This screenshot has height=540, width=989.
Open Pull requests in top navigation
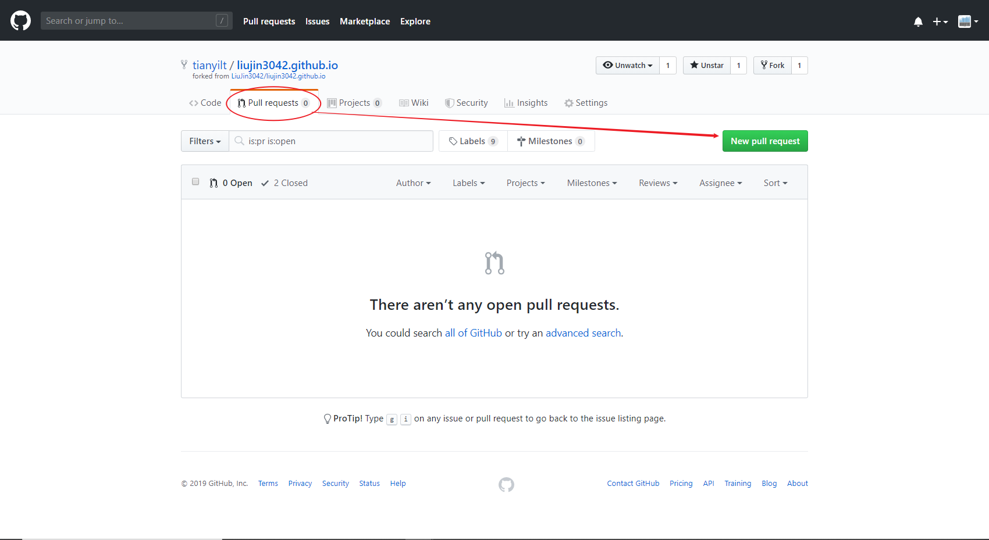[269, 22]
